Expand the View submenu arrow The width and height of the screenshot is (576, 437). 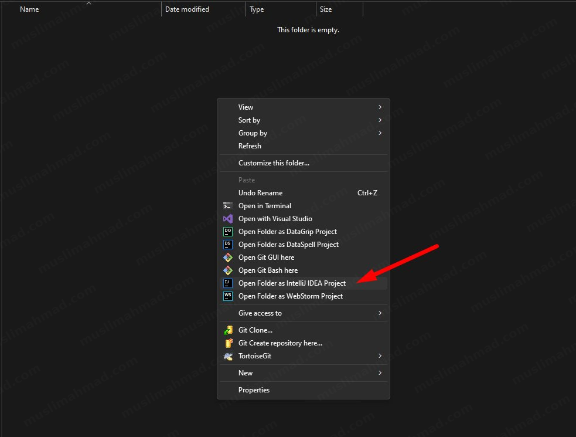380,107
